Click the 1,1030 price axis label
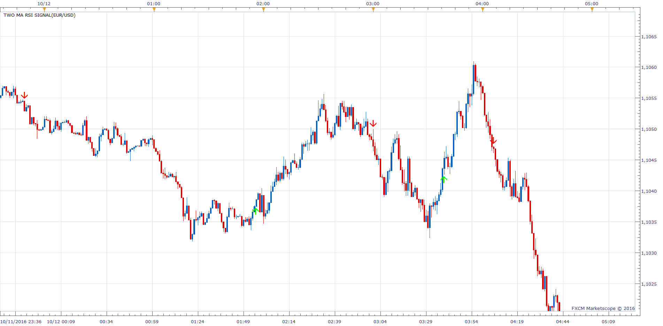663x326 pixels. tap(649, 253)
